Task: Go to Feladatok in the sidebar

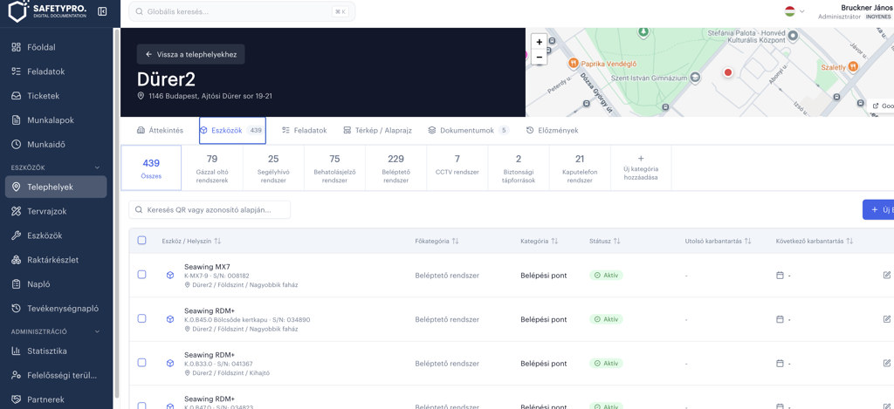Action: [x=56, y=72]
